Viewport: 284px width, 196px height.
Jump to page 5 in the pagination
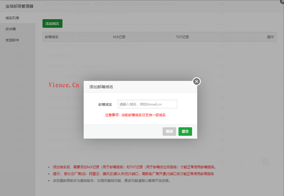click(x=282, y=162)
